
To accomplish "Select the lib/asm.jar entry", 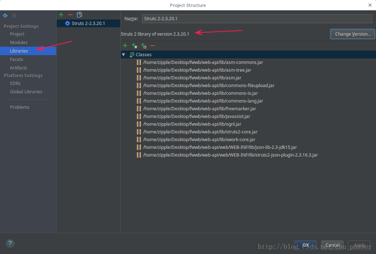I will [192, 78].
